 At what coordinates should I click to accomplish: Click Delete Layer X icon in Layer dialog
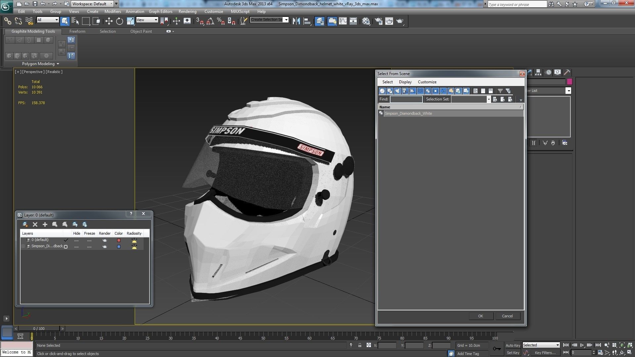point(35,224)
